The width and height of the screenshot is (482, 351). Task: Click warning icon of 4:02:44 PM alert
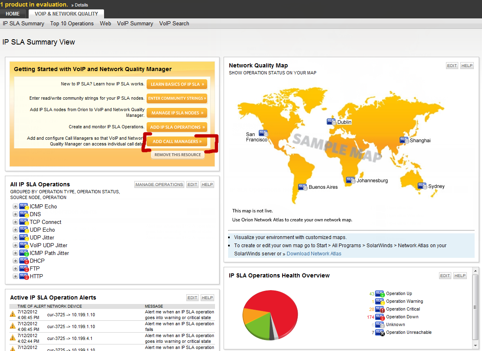point(13,338)
